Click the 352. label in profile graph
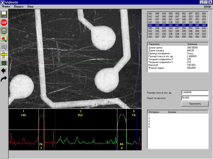The height and width of the screenshot is (159, 213). click(x=80, y=115)
